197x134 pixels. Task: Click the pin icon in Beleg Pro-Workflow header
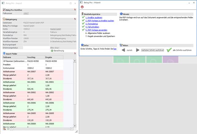75,10
